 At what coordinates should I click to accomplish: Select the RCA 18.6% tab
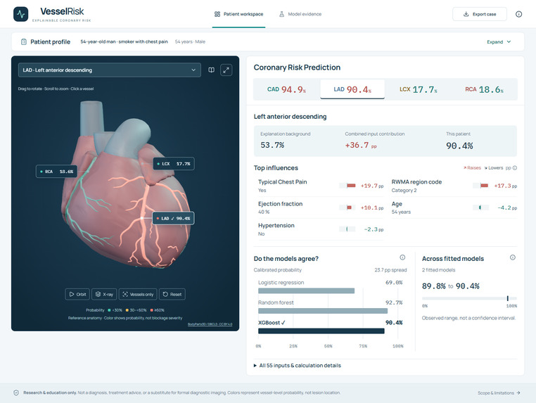click(x=484, y=89)
